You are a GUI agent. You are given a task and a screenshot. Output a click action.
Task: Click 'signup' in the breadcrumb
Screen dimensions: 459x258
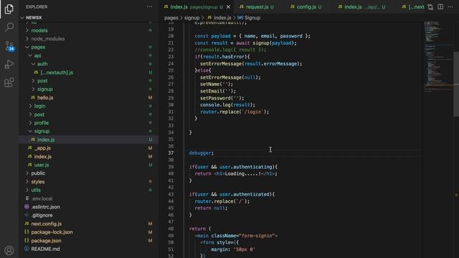pos(191,17)
